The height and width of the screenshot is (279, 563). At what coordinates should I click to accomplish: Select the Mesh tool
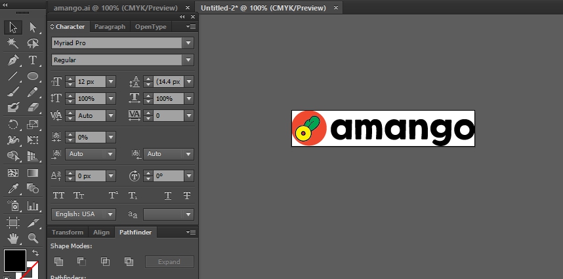tap(13, 173)
